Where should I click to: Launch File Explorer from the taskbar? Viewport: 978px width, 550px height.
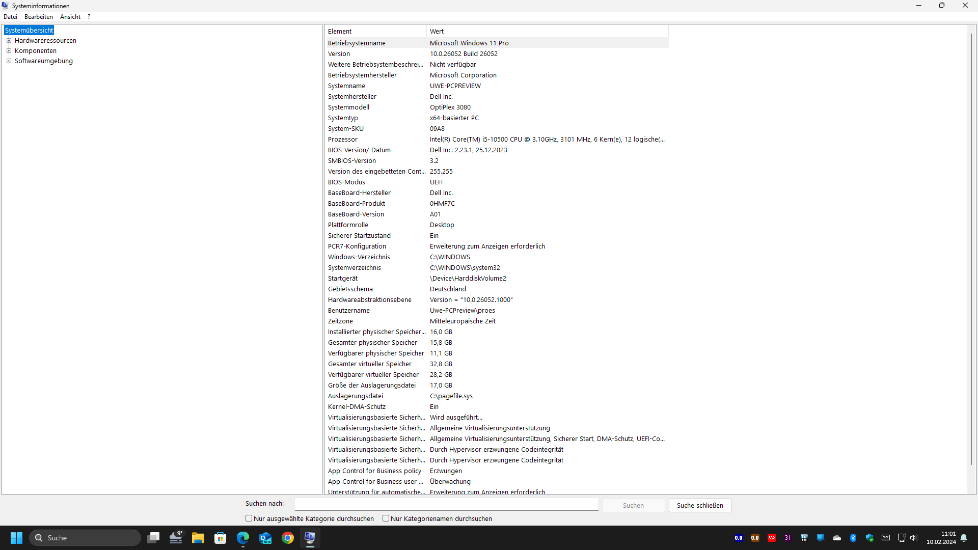coord(198,538)
